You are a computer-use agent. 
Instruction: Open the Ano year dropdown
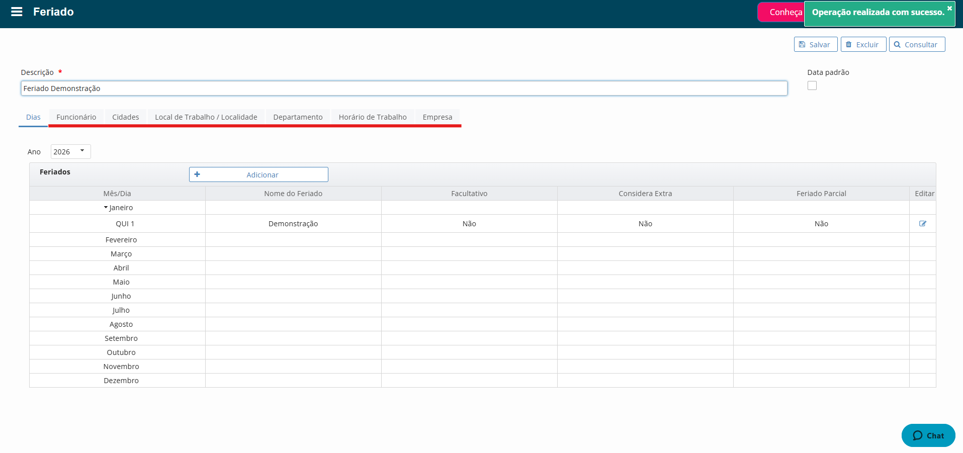tap(71, 151)
